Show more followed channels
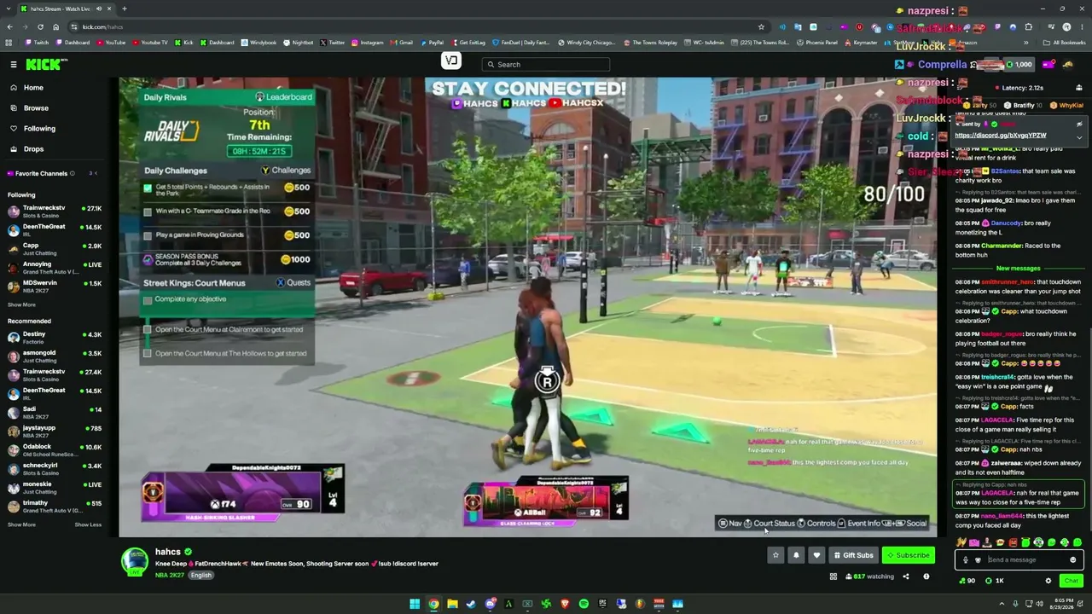1092x614 pixels. (21, 304)
